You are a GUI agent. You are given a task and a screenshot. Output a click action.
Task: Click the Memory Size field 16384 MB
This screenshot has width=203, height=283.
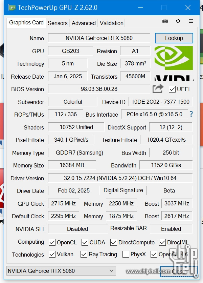[x=72, y=165]
